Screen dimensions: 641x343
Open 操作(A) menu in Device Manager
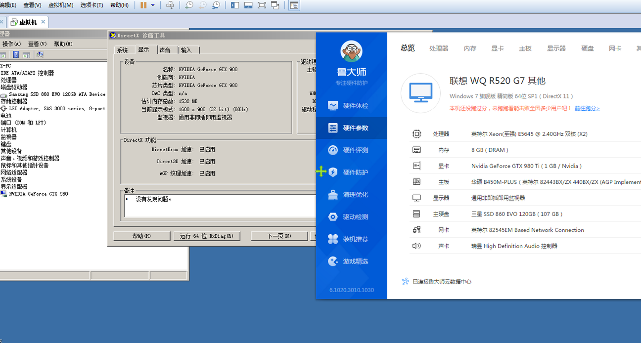coord(11,44)
